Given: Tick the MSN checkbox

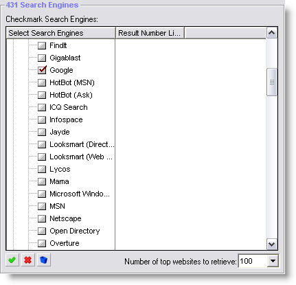Looking at the screenshot, I should click(42, 206).
